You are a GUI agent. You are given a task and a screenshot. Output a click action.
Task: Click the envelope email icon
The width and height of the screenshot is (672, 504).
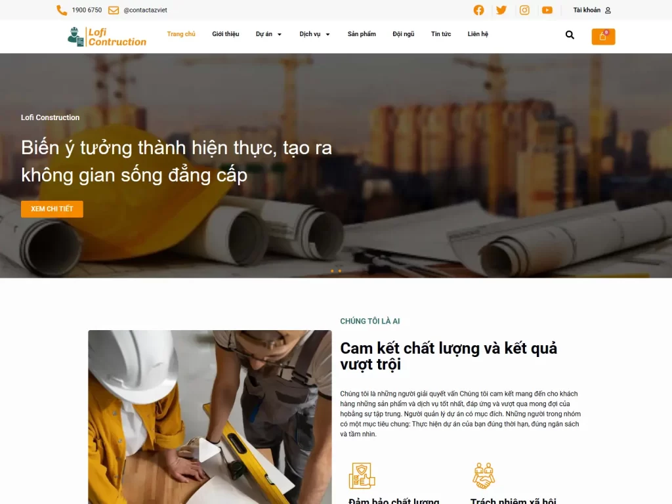(114, 10)
